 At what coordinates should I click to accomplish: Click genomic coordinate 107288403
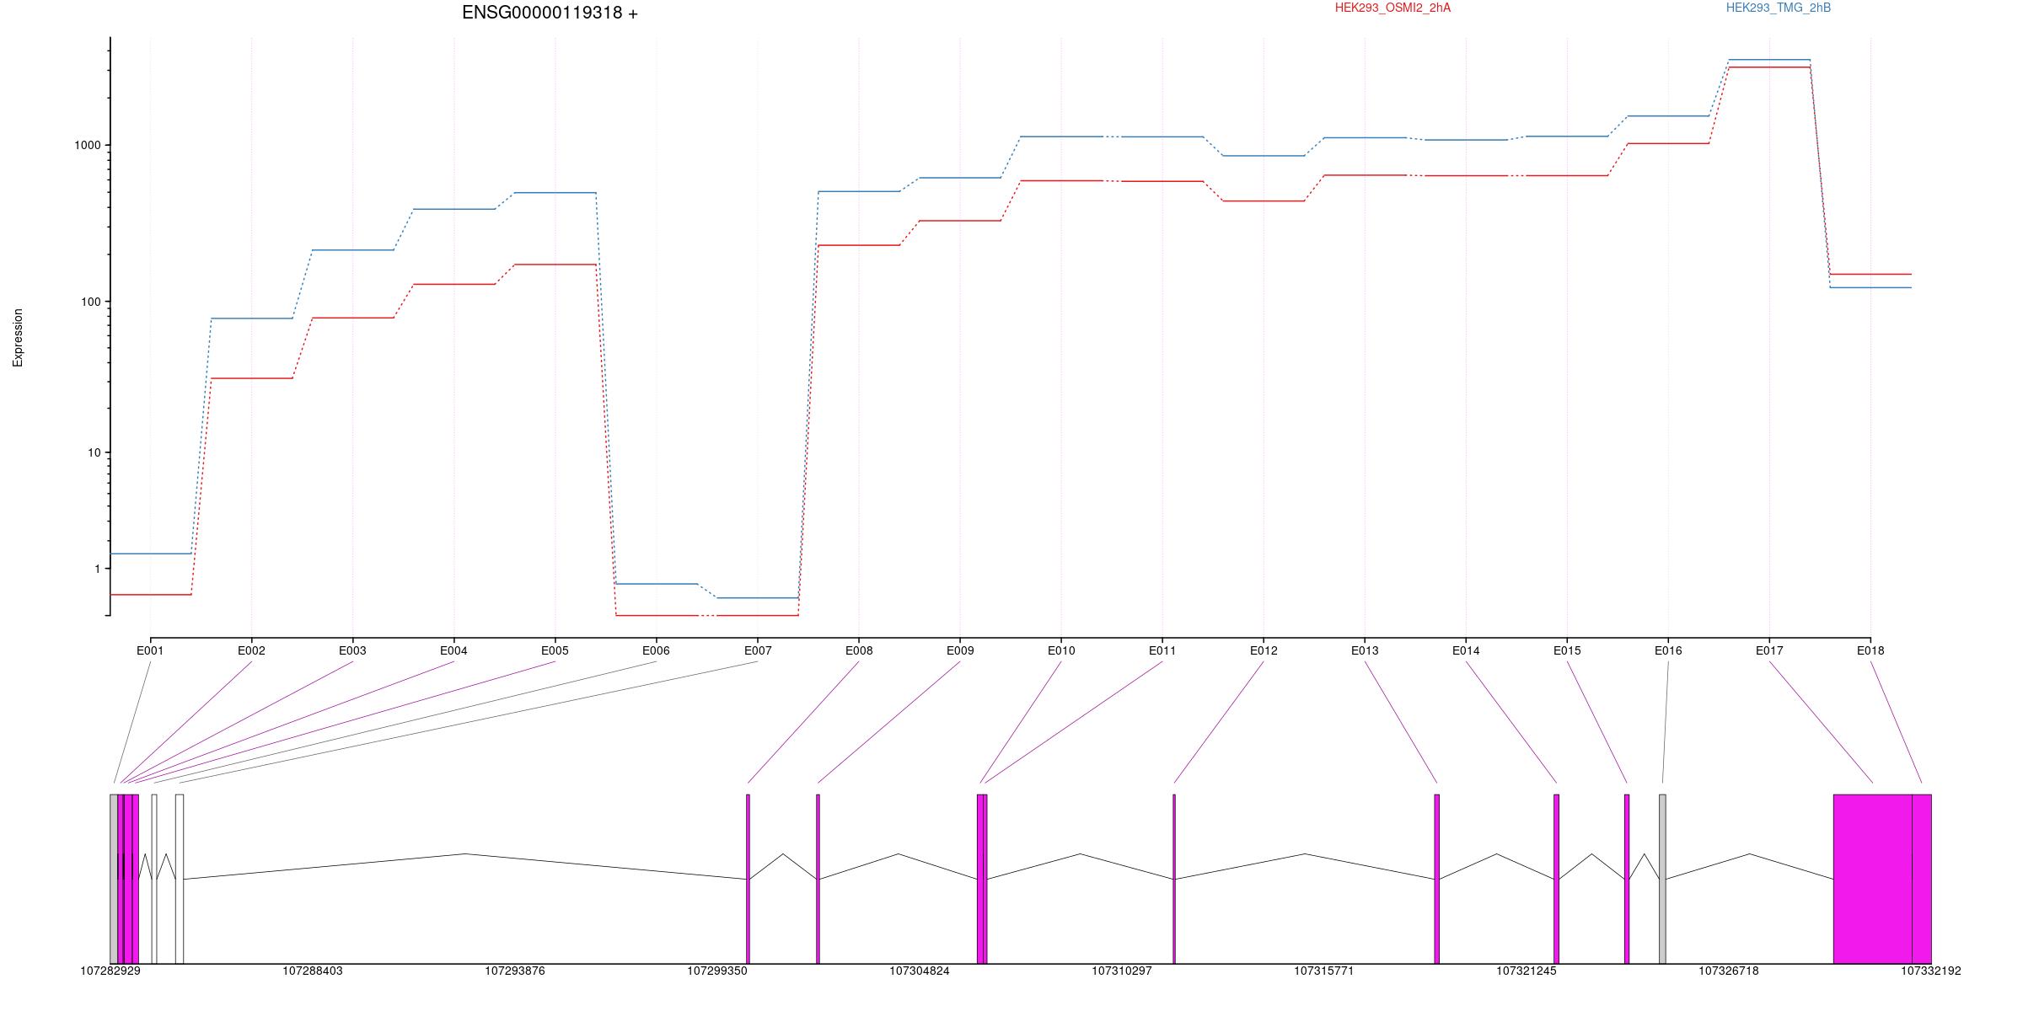click(313, 971)
